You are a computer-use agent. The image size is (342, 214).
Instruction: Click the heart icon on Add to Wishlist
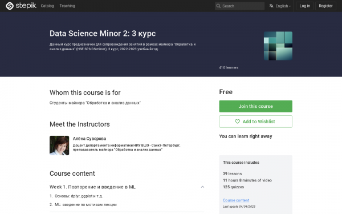237,122
